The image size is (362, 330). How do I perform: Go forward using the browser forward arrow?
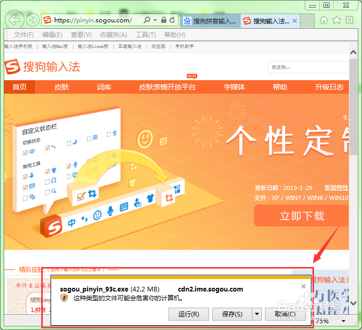click(33, 20)
